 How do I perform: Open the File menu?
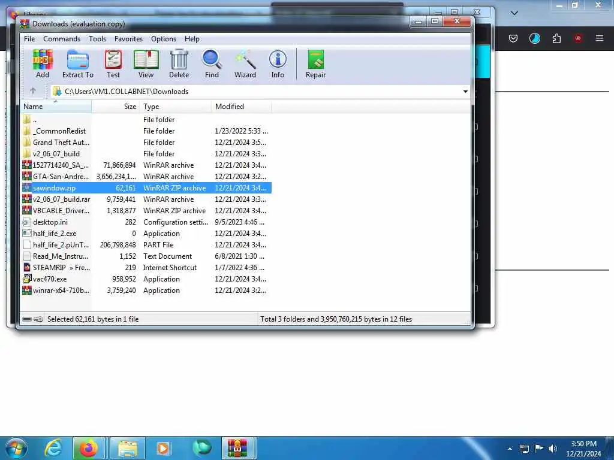(x=29, y=39)
